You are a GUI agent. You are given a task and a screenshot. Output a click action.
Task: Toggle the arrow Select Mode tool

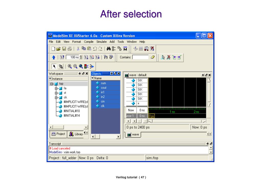(54, 66)
